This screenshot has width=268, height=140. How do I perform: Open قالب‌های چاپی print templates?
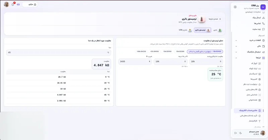coord(253,89)
